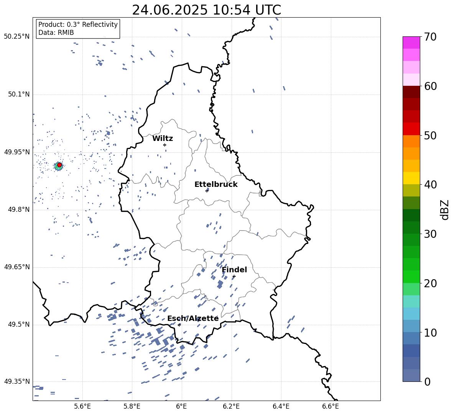454x414 pixels.
Task: Click the 5.6°E longitude label
Action: (82, 406)
